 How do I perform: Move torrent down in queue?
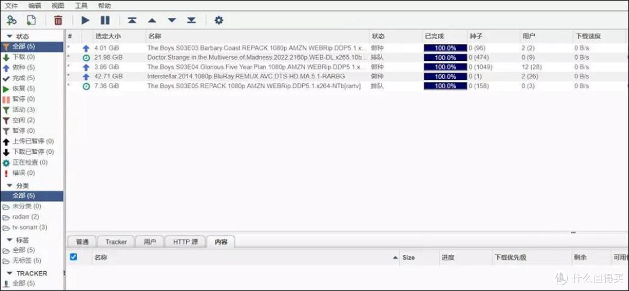(172, 20)
